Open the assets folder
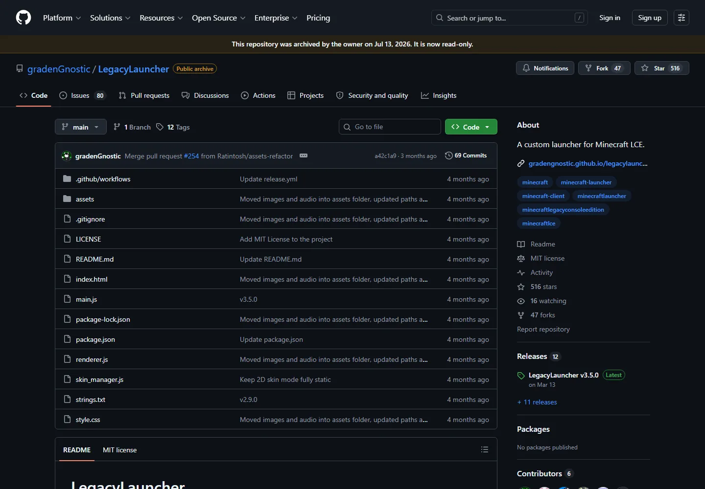Image resolution: width=705 pixels, height=489 pixels. 85,199
